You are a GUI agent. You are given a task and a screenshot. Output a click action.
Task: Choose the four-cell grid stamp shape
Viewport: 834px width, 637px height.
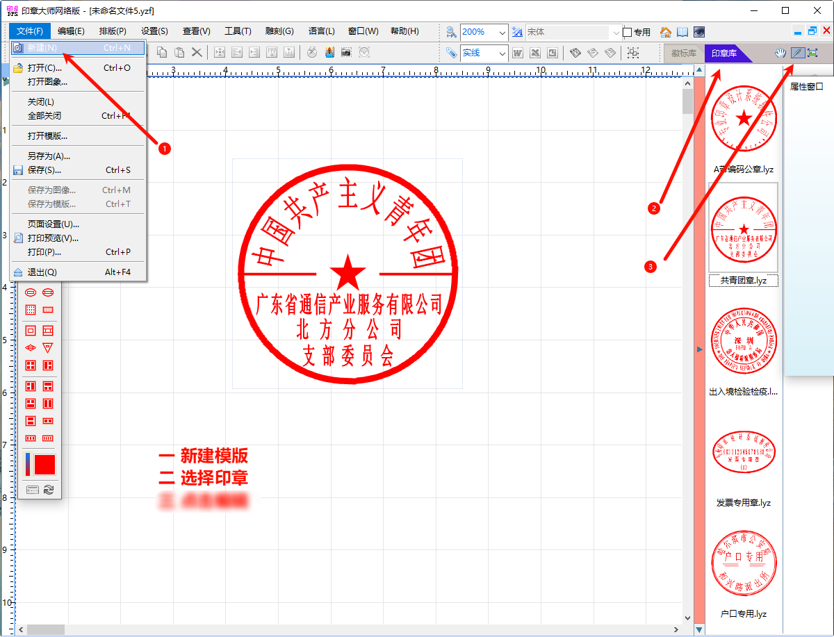coord(31,365)
